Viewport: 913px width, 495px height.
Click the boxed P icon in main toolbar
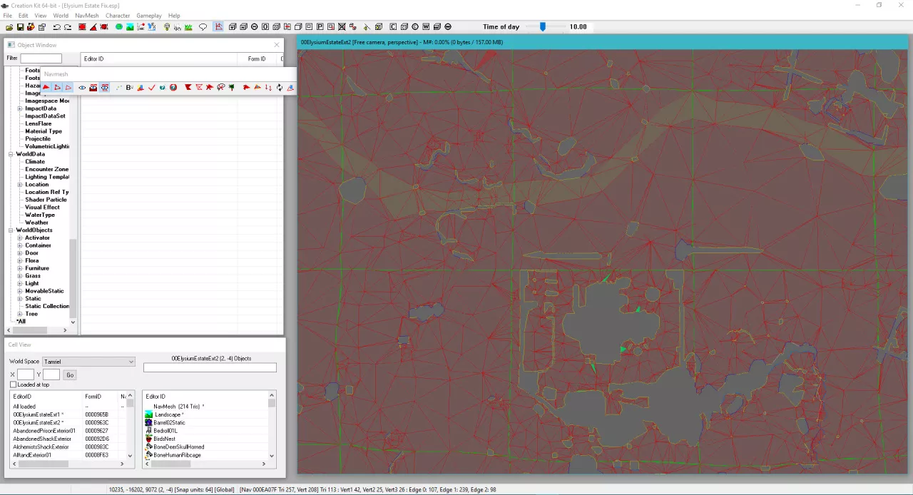click(x=320, y=27)
